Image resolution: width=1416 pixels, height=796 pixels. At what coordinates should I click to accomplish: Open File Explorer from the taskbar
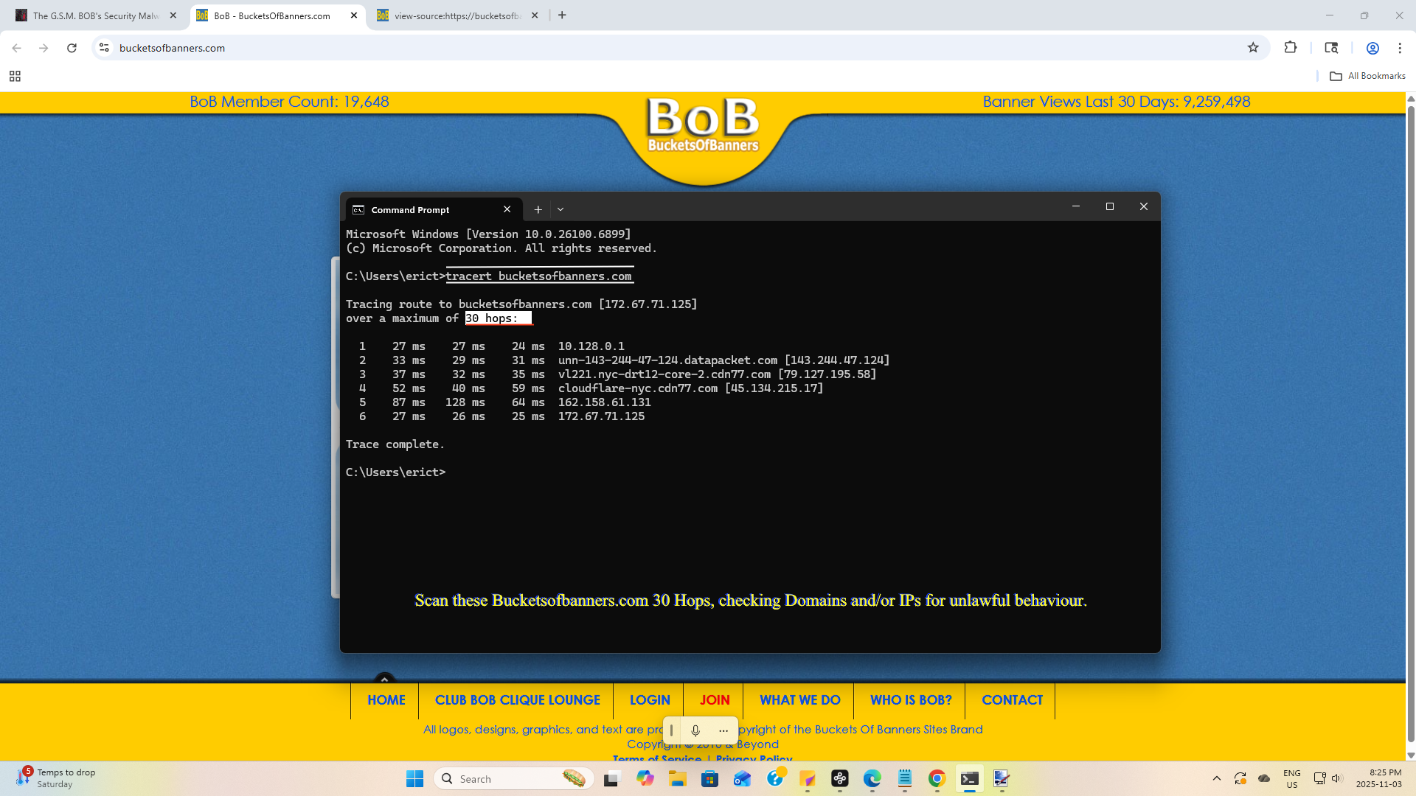pyautogui.click(x=678, y=779)
